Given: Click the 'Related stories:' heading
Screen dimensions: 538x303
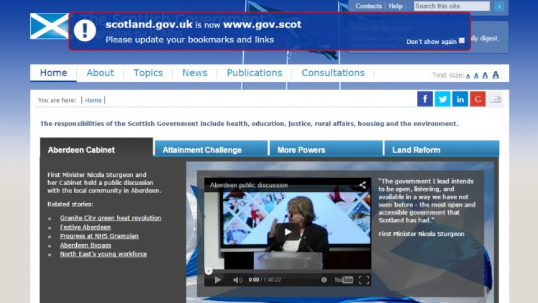Looking at the screenshot, I should (x=71, y=204).
